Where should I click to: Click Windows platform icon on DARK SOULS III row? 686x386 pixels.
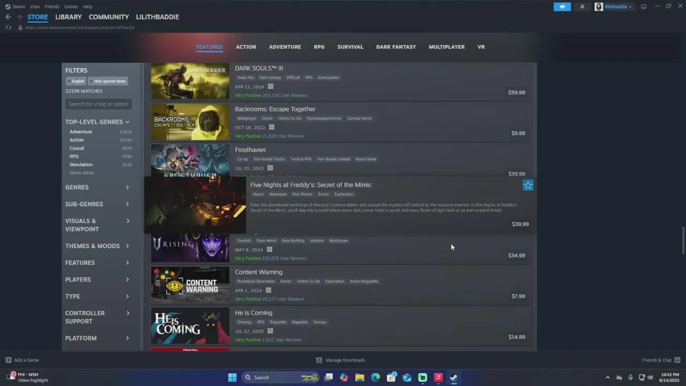271,86
